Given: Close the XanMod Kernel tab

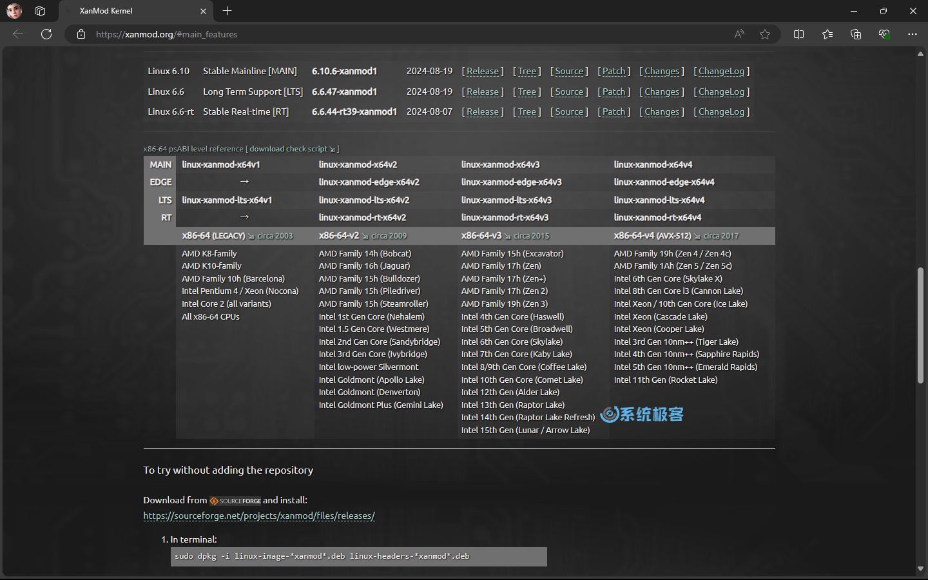Looking at the screenshot, I should [x=203, y=11].
